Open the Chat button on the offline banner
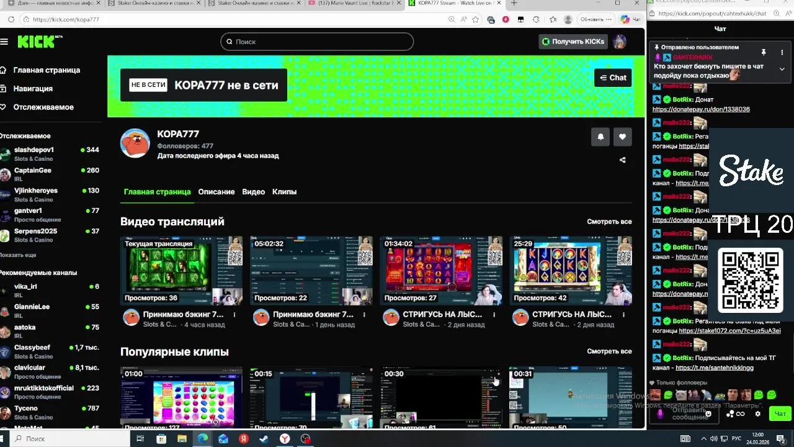Viewport: 794px width, 447px height. [x=613, y=78]
